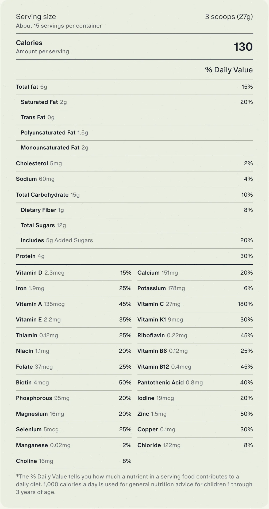Click the Includes 5g Added Sugars row
The width and height of the screenshot is (269, 509).
click(x=134, y=240)
